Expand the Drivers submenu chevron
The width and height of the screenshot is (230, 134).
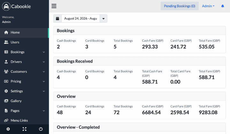point(44,62)
